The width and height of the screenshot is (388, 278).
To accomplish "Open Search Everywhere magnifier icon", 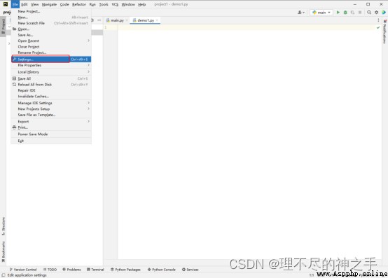I will point(369,13).
